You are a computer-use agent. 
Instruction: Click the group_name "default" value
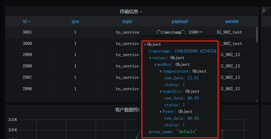pyautogui.click(x=187, y=132)
